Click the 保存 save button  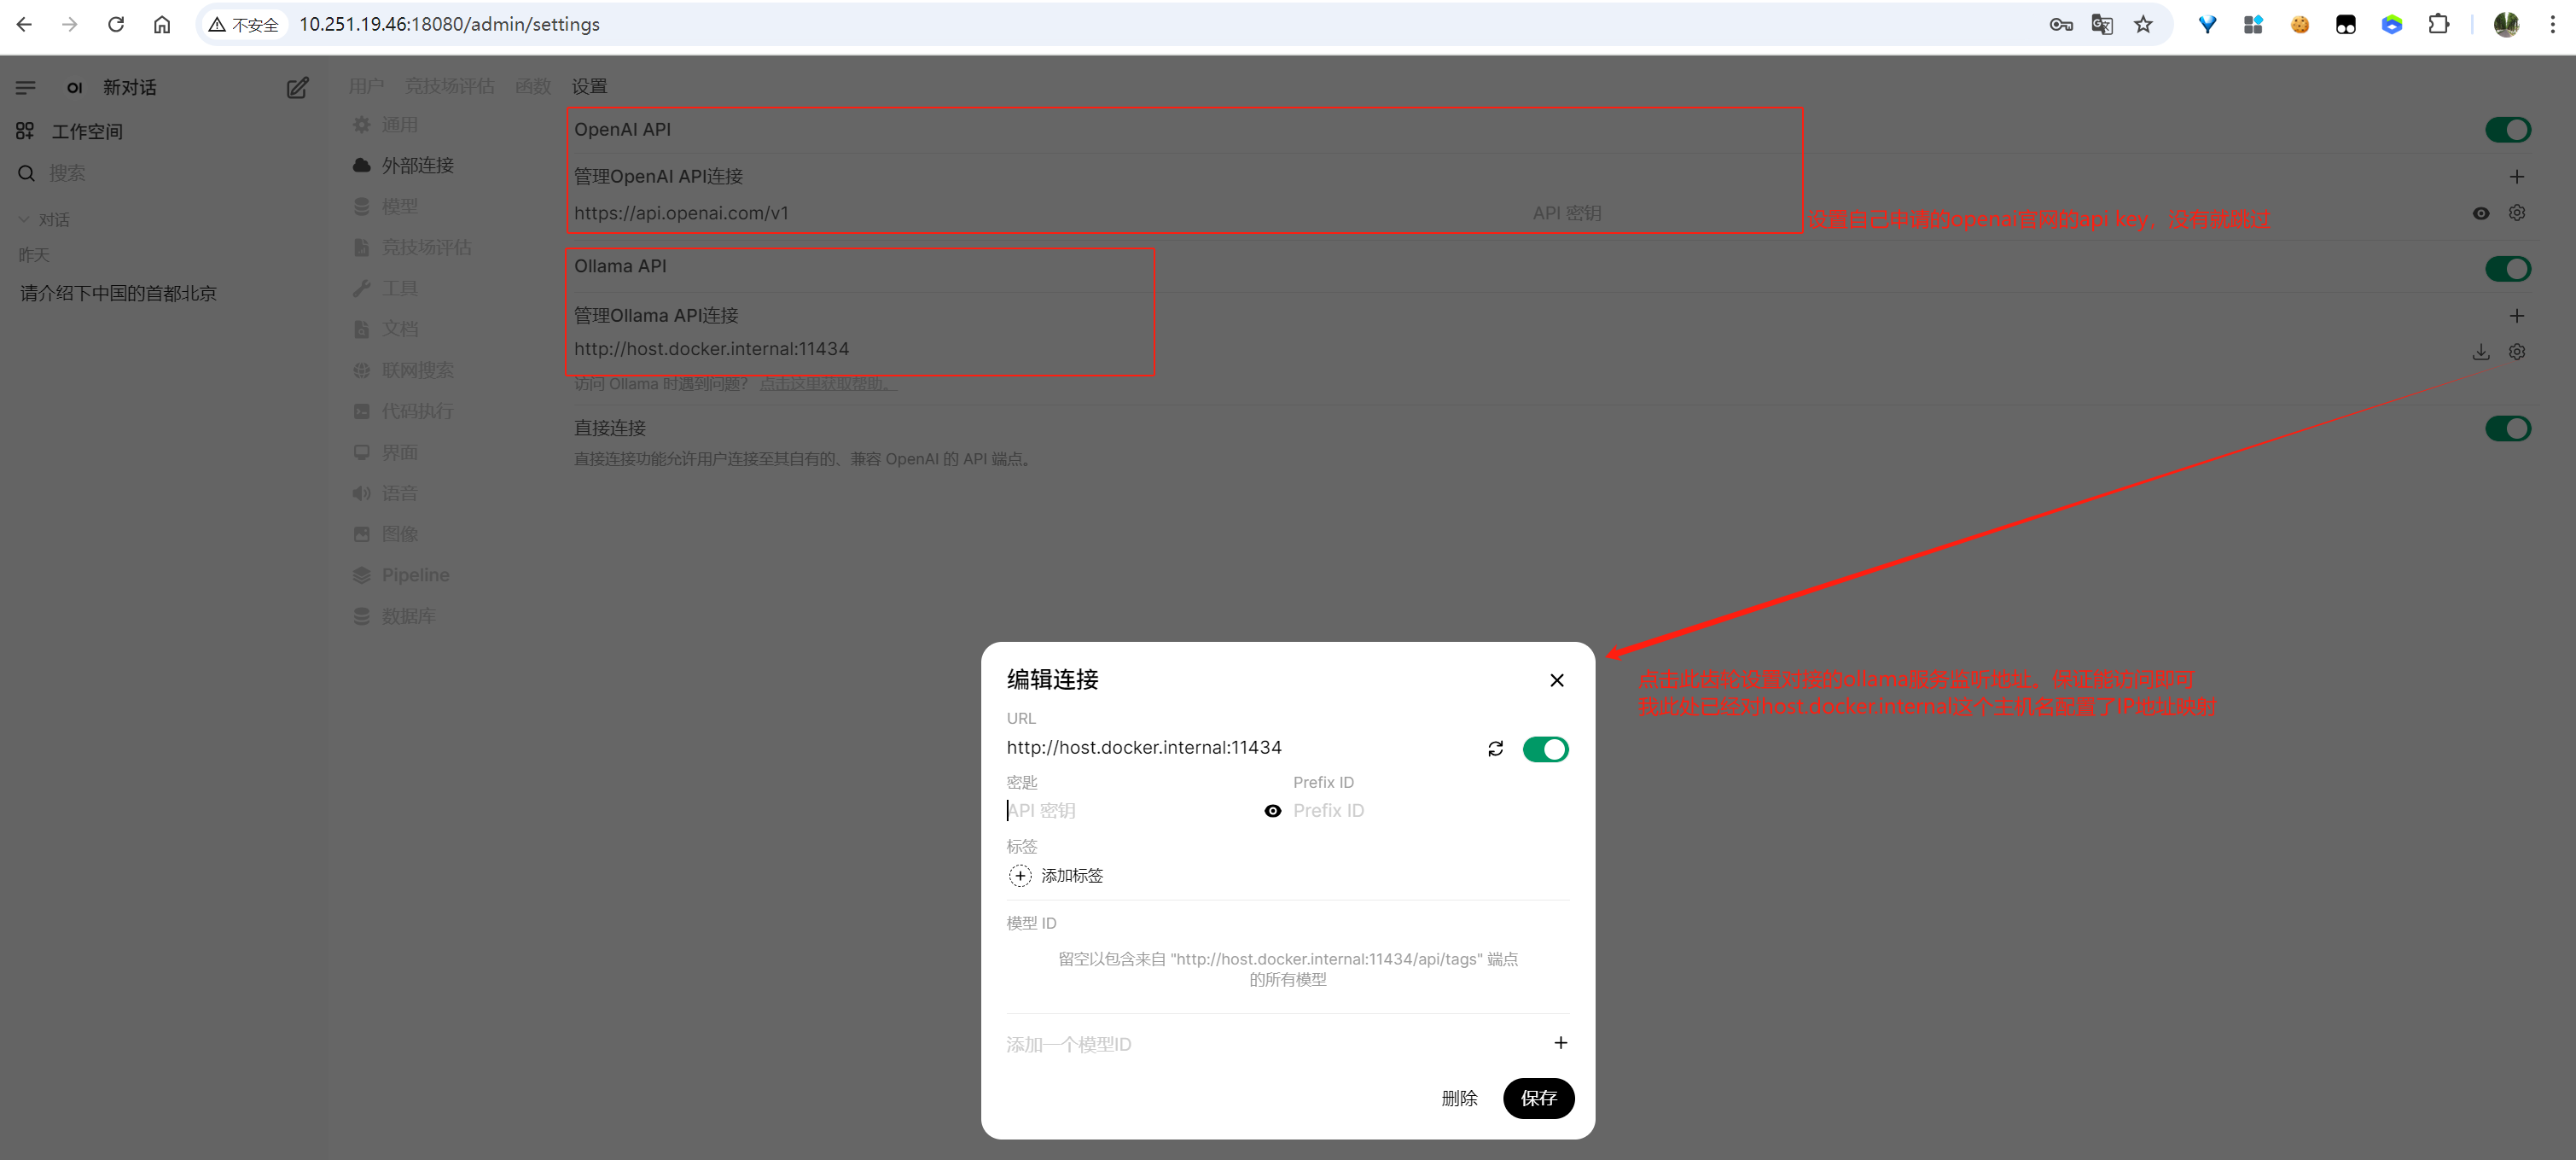1538,1098
